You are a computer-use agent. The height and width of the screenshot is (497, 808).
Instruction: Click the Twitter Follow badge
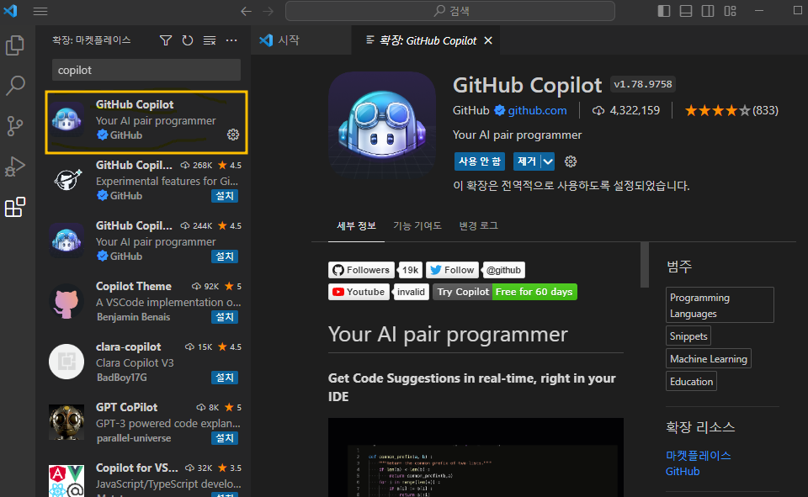pos(452,270)
